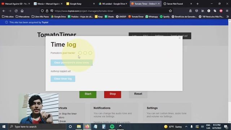Close the Time log dialog
Screen dimensions: 231x130
pos(179,38)
